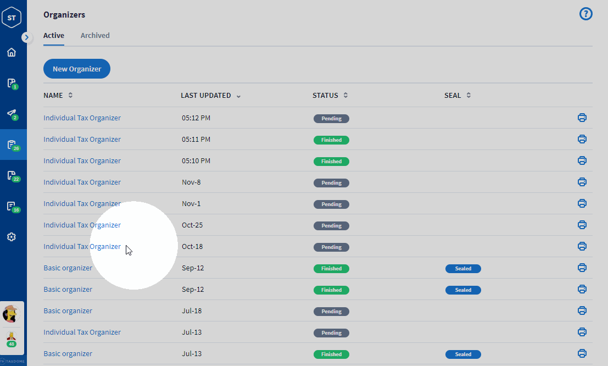608x366 pixels.
Task: Print the Jul-13 Basic organizer
Action: point(582,353)
